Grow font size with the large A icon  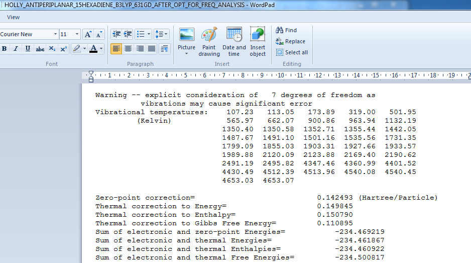[88, 34]
